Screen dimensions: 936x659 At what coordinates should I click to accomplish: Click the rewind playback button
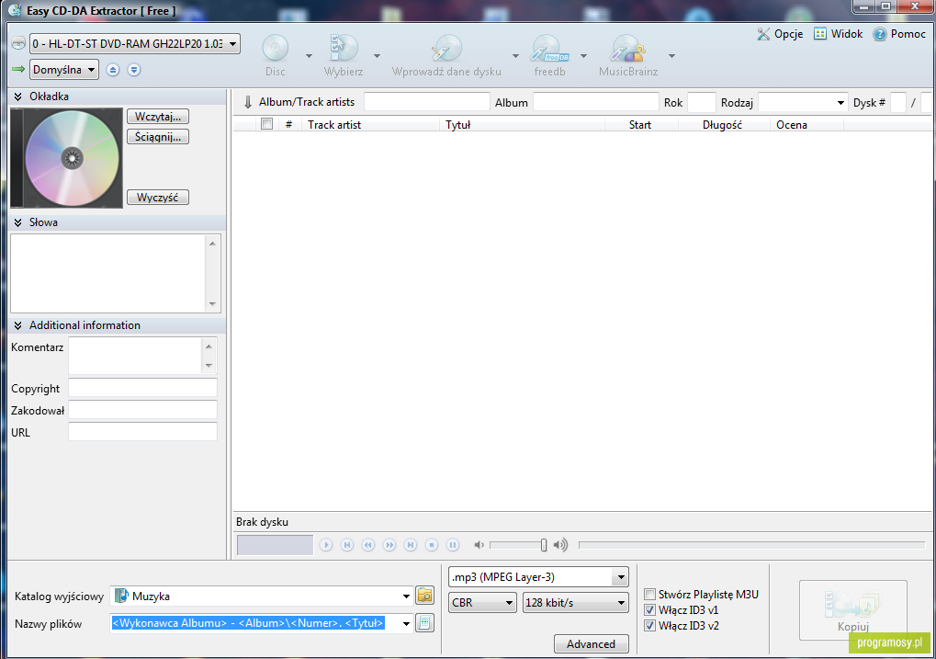(x=368, y=545)
